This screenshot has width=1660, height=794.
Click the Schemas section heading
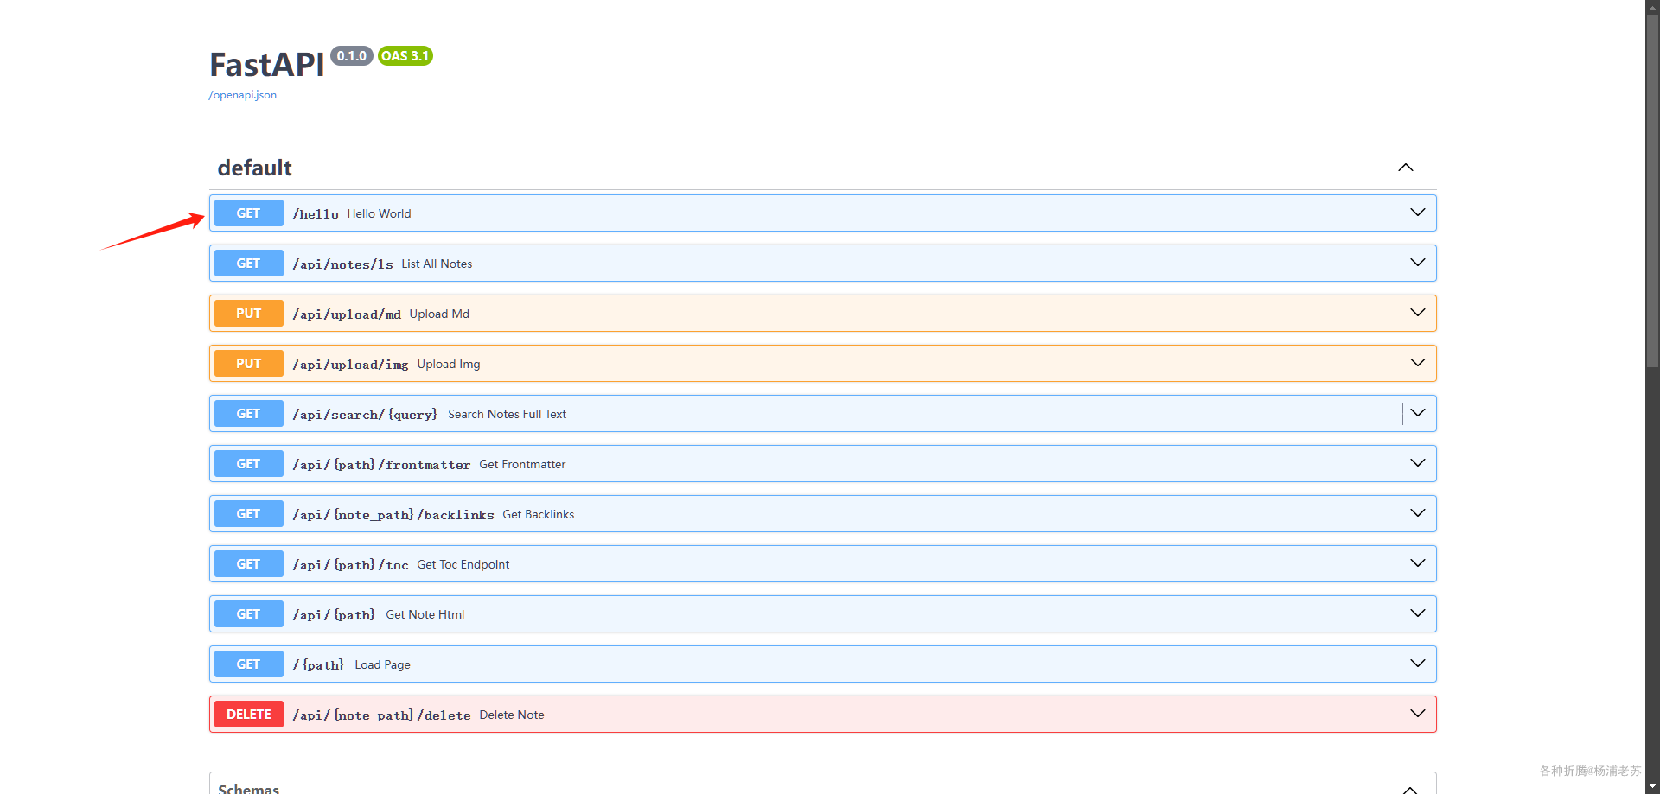[x=249, y=789]
